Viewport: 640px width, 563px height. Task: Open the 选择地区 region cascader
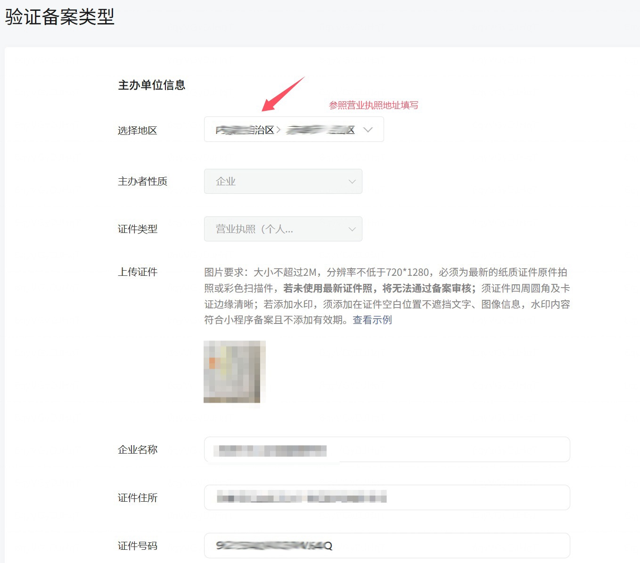[x=293, y=130]
